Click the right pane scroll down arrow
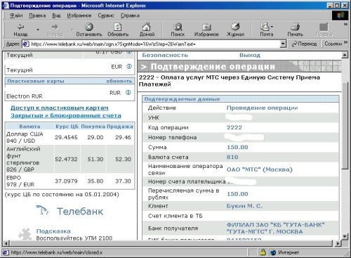The image size is (351, 258). tap(345, 236)
